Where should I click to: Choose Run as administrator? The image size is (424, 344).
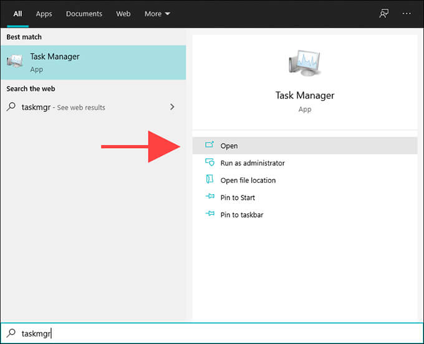coord(305,163)
